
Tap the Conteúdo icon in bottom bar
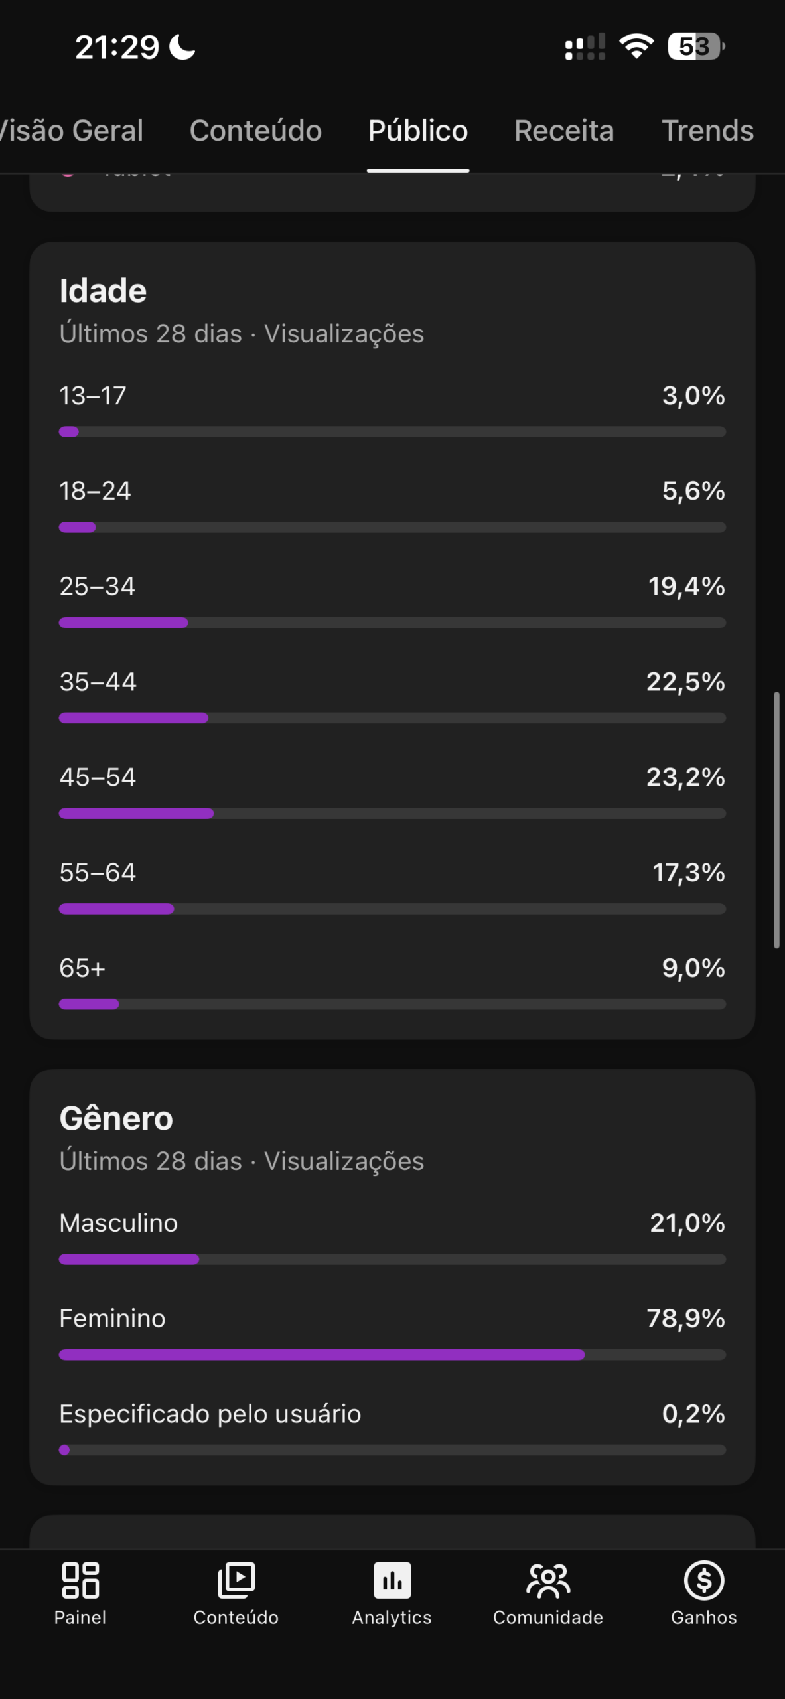(236, 1580)
